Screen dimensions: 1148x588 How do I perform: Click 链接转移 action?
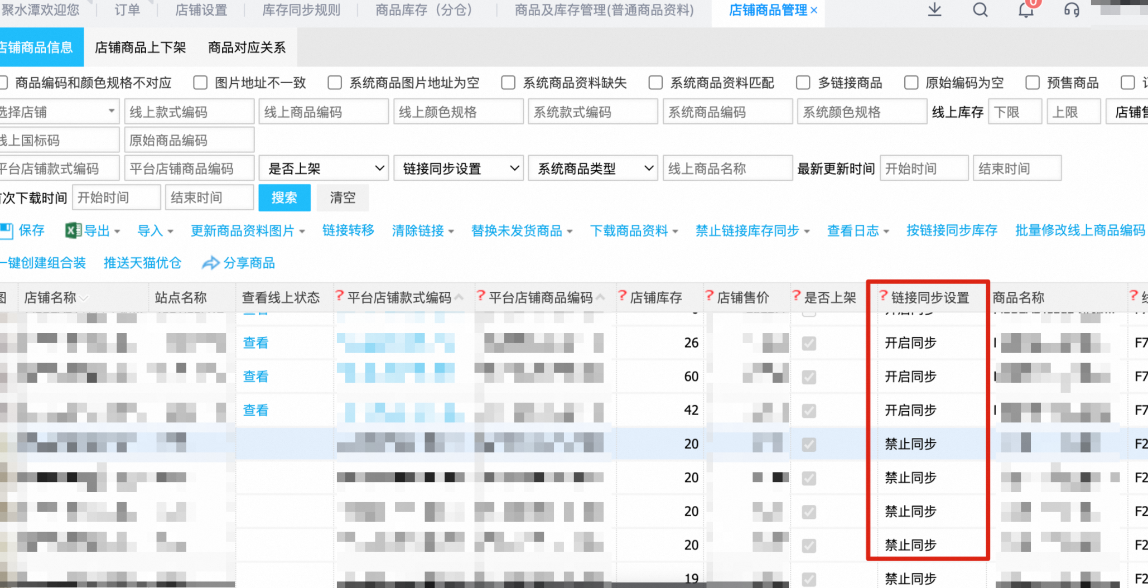(x=348, y=230)
